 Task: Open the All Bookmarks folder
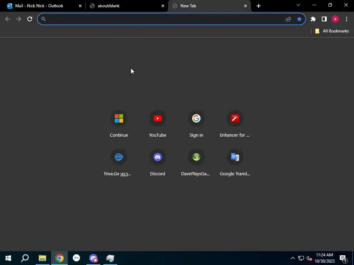pos(332,31)
